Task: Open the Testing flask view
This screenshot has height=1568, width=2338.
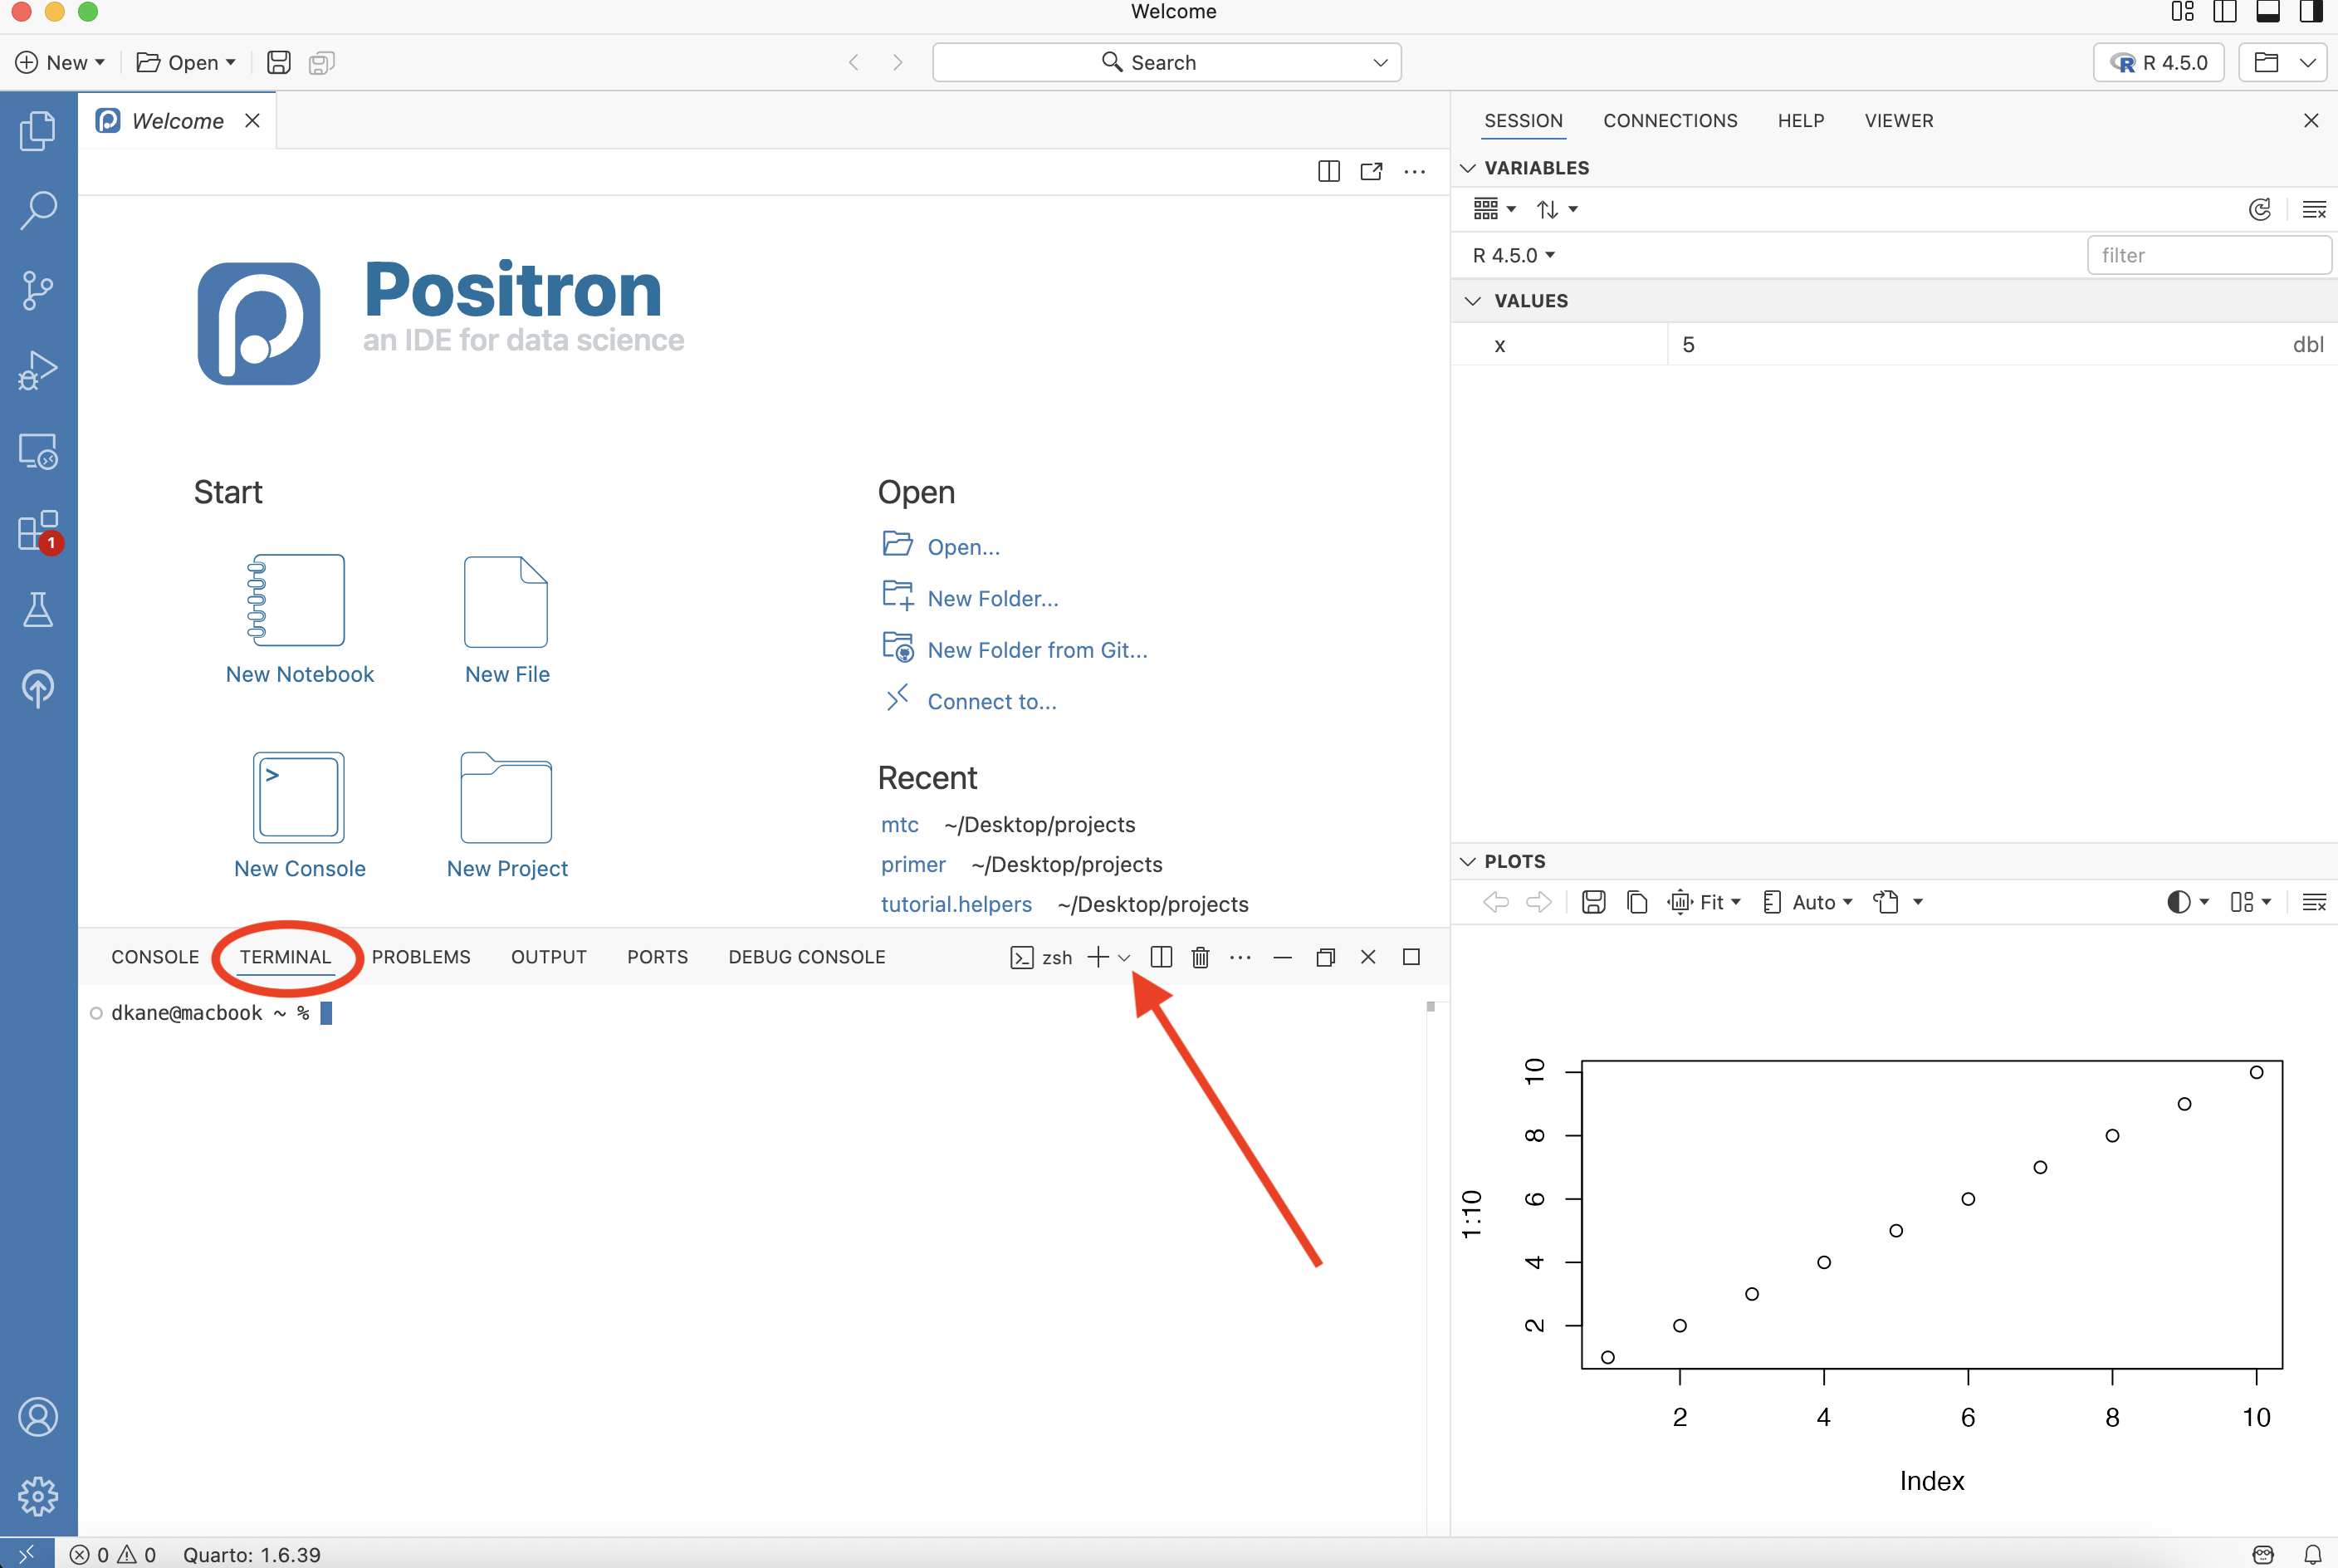Action: (38, 609)
